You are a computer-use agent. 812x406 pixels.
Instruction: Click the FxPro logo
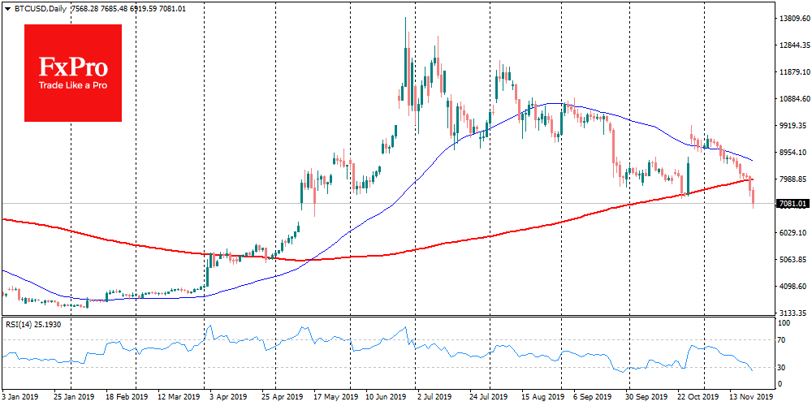pos(73,73)
